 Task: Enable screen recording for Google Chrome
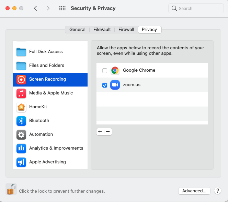105,71
